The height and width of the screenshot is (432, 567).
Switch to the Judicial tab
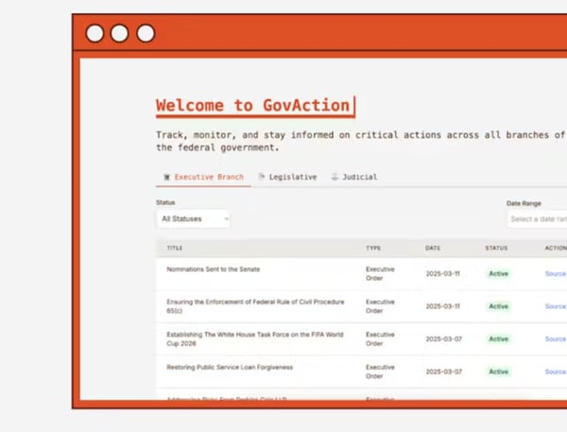point(359,177)
